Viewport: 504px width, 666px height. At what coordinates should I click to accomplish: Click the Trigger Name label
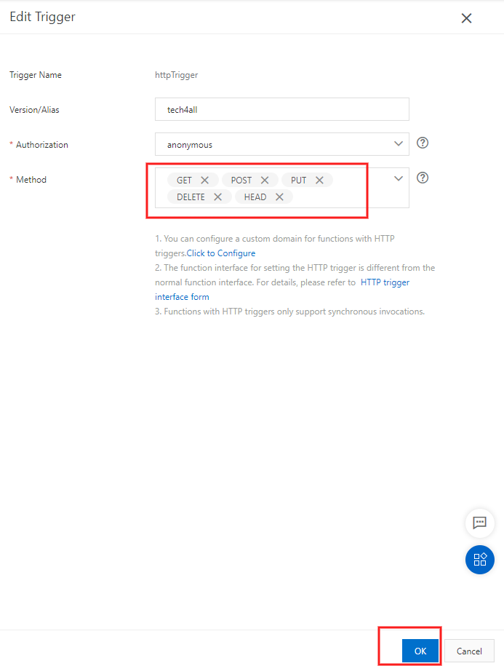point(36,75)
